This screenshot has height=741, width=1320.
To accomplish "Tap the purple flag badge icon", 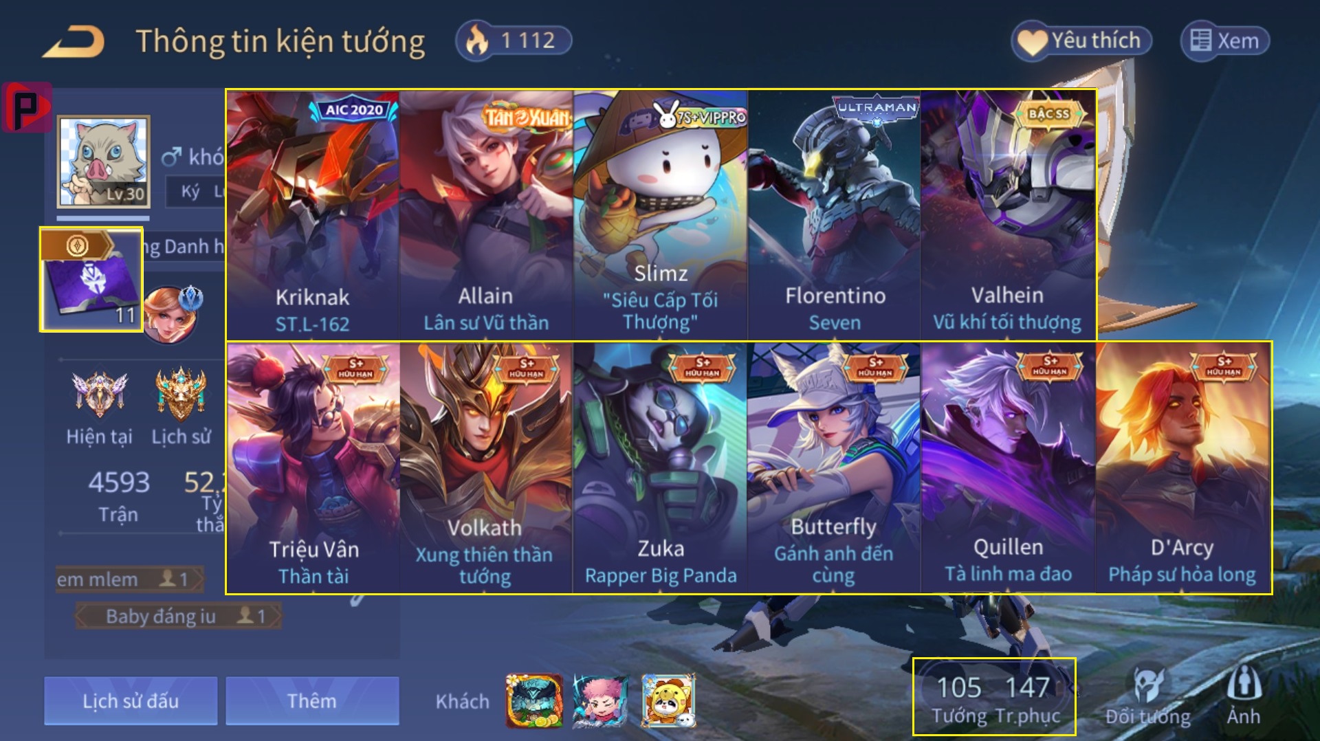I will point(91,280).
